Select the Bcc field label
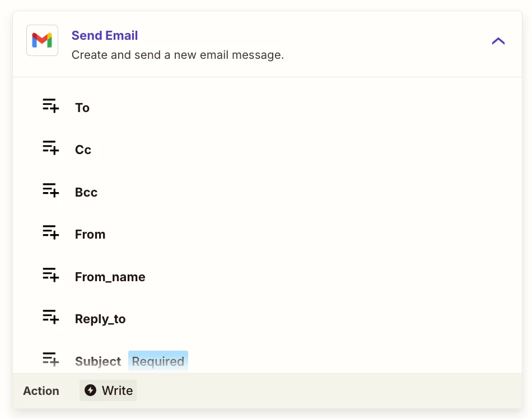The width and height of the screenshot is (532, 419). point(86,192)
